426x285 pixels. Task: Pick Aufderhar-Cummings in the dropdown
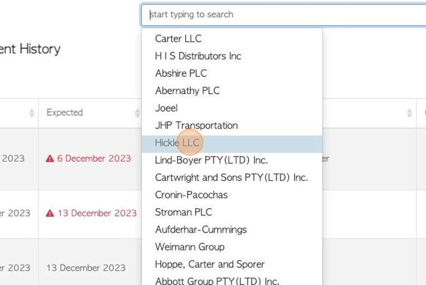(201, 229)
